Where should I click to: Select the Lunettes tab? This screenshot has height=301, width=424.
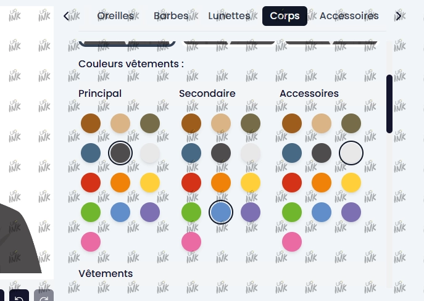point(229,16)
